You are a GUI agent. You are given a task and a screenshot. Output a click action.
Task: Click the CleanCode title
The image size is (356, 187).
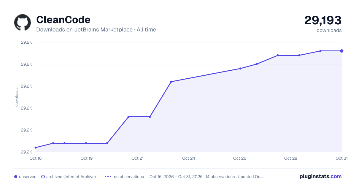pos(63,20)
